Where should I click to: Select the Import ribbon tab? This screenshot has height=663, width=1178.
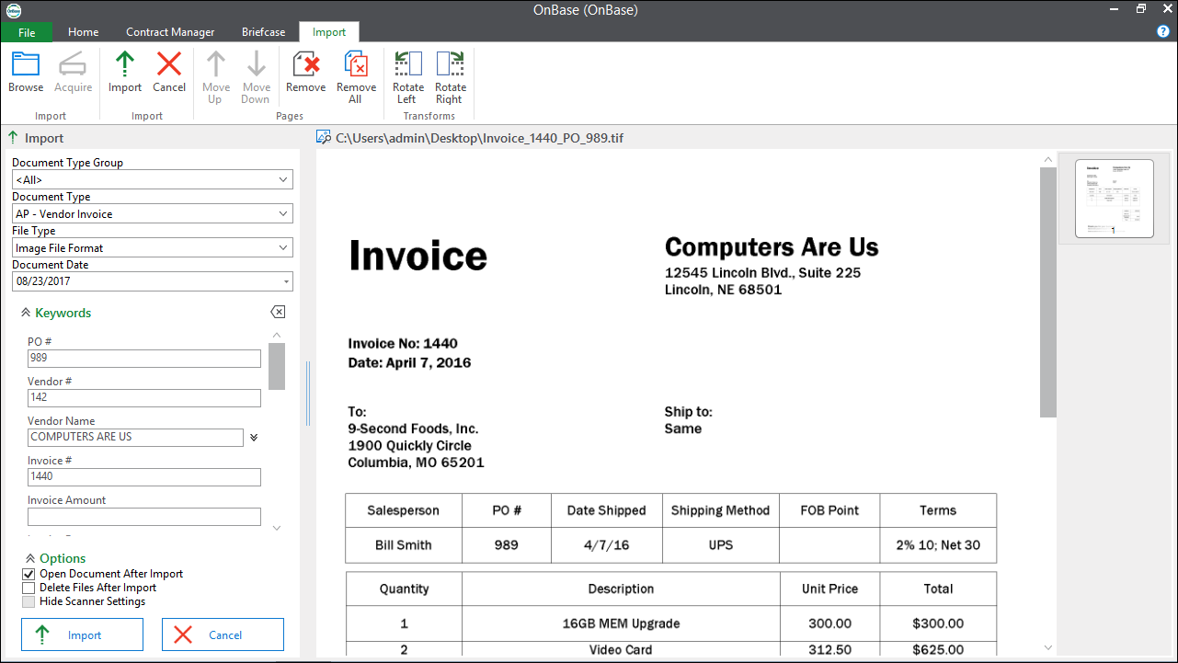(329, 32)
